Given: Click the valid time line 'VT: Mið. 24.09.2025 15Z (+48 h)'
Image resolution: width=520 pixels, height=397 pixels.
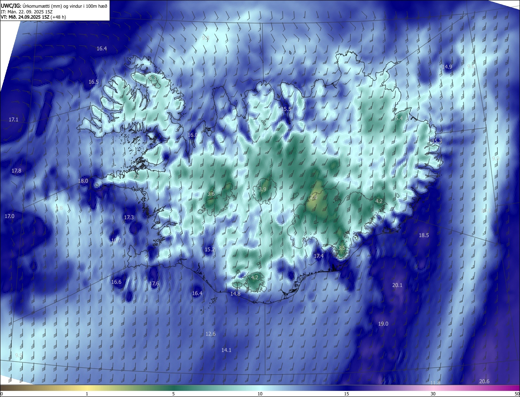Looking at the screenshot, I should point(33,17).
